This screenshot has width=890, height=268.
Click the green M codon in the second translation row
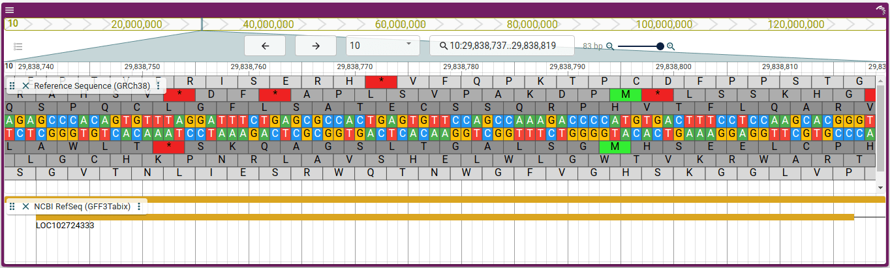coord(626,95)
